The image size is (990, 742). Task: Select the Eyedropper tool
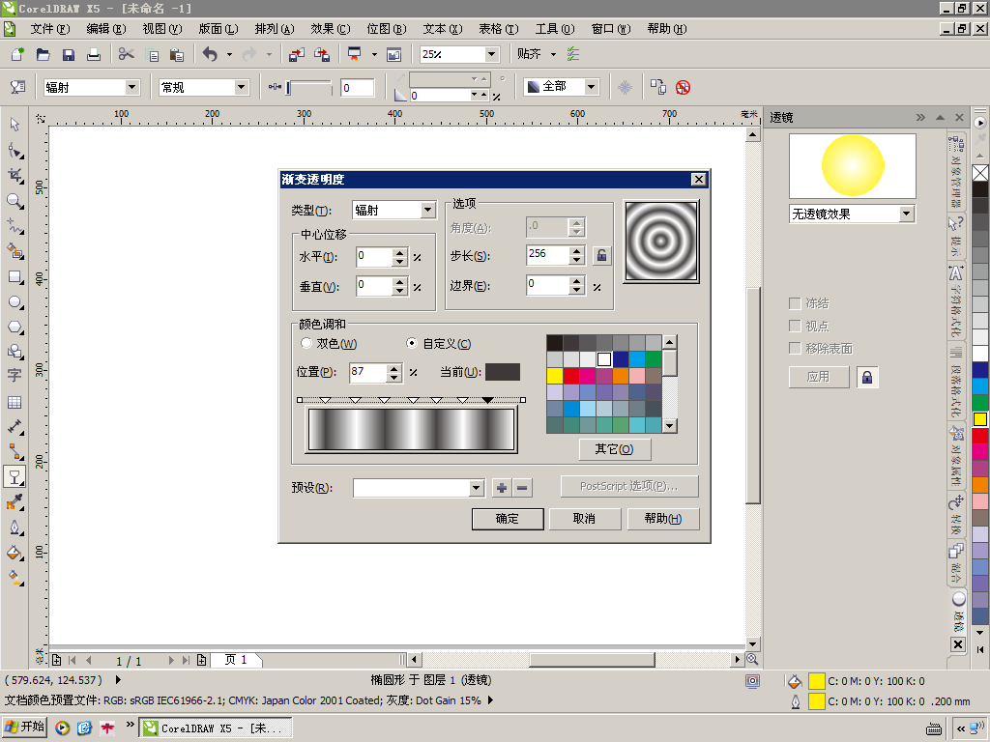(x=15, y=502)
